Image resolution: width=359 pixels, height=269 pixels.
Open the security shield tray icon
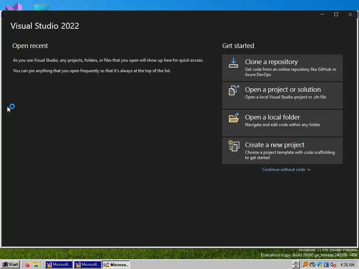319,265
